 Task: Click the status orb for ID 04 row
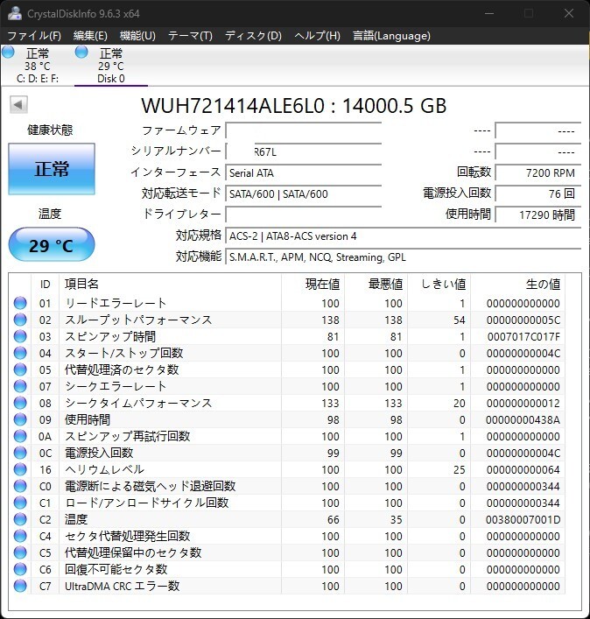click(20, 353)
